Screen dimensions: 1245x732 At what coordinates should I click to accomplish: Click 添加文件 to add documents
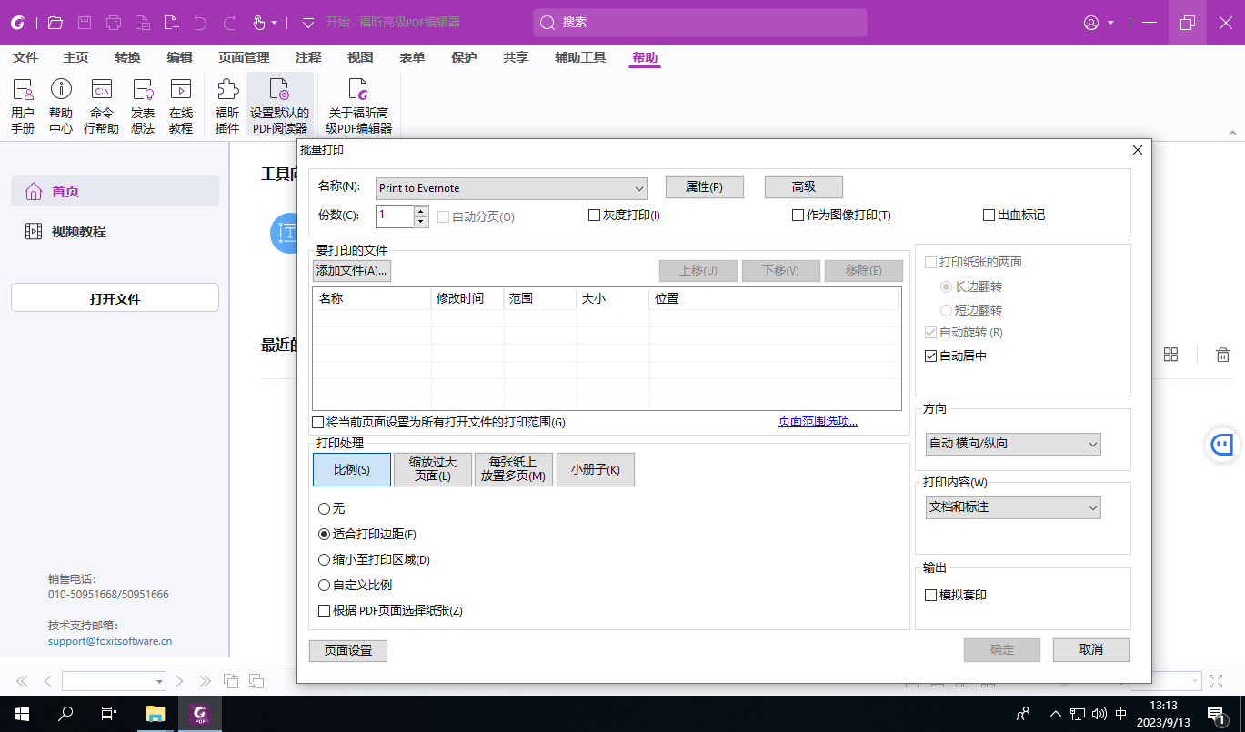pos(350,270)
